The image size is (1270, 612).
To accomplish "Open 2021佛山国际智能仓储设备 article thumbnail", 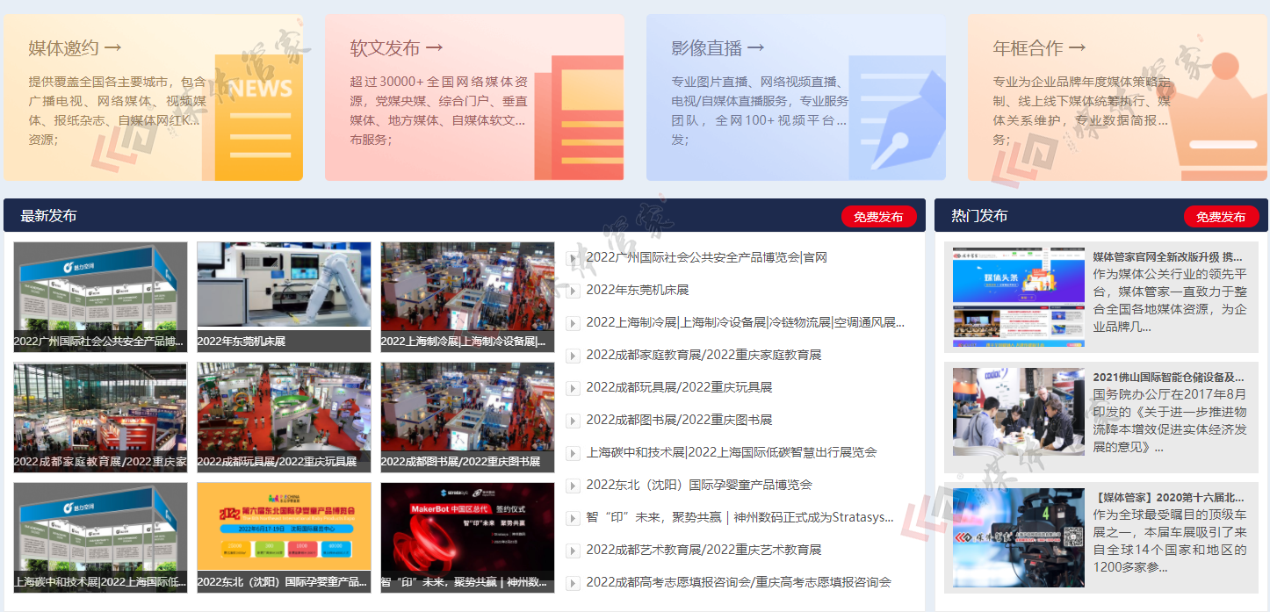I will [x=1018, y=412].
